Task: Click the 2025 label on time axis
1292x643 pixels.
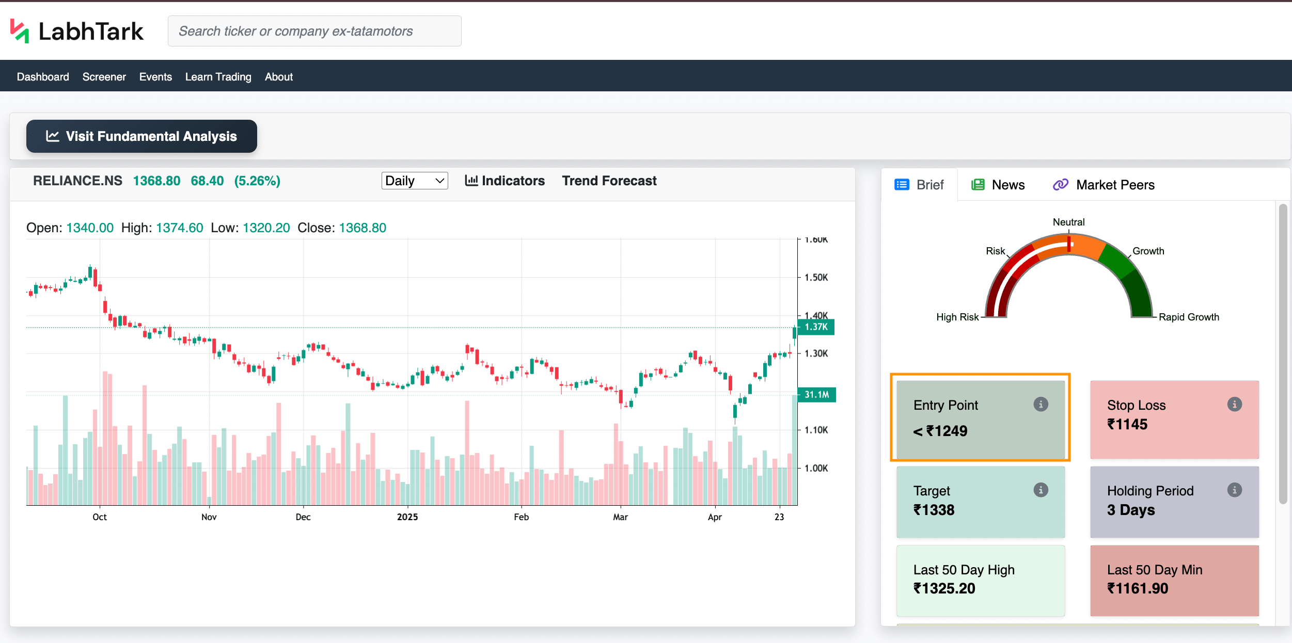Action: click(x=407, y=517)
